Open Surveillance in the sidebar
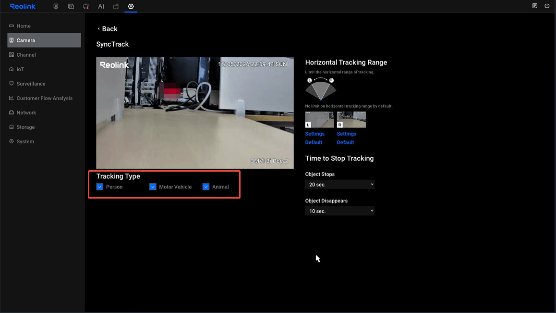 click(44, 84)
